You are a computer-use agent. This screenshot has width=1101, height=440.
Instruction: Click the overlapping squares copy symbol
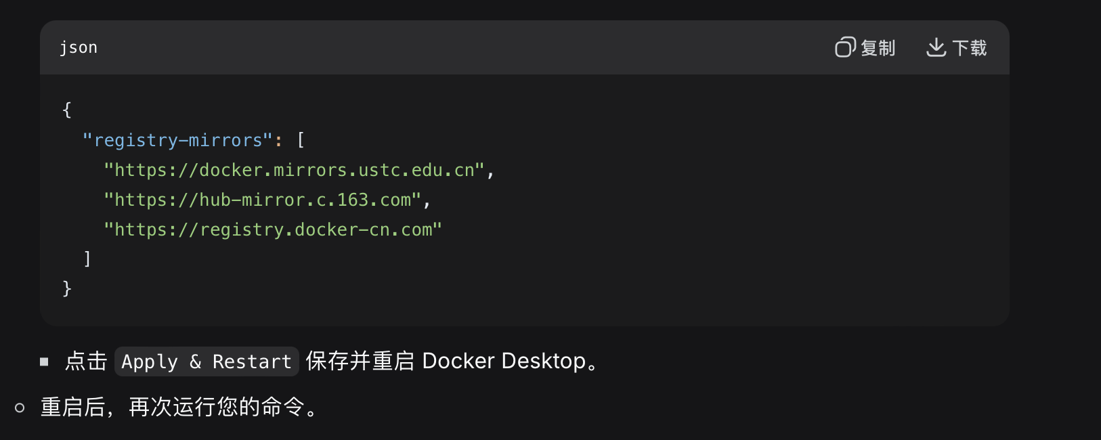pos(844,47)
